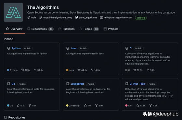This screenshot has width=182, height=120.
Task: Click the green Verified badge
Action: 141,18
